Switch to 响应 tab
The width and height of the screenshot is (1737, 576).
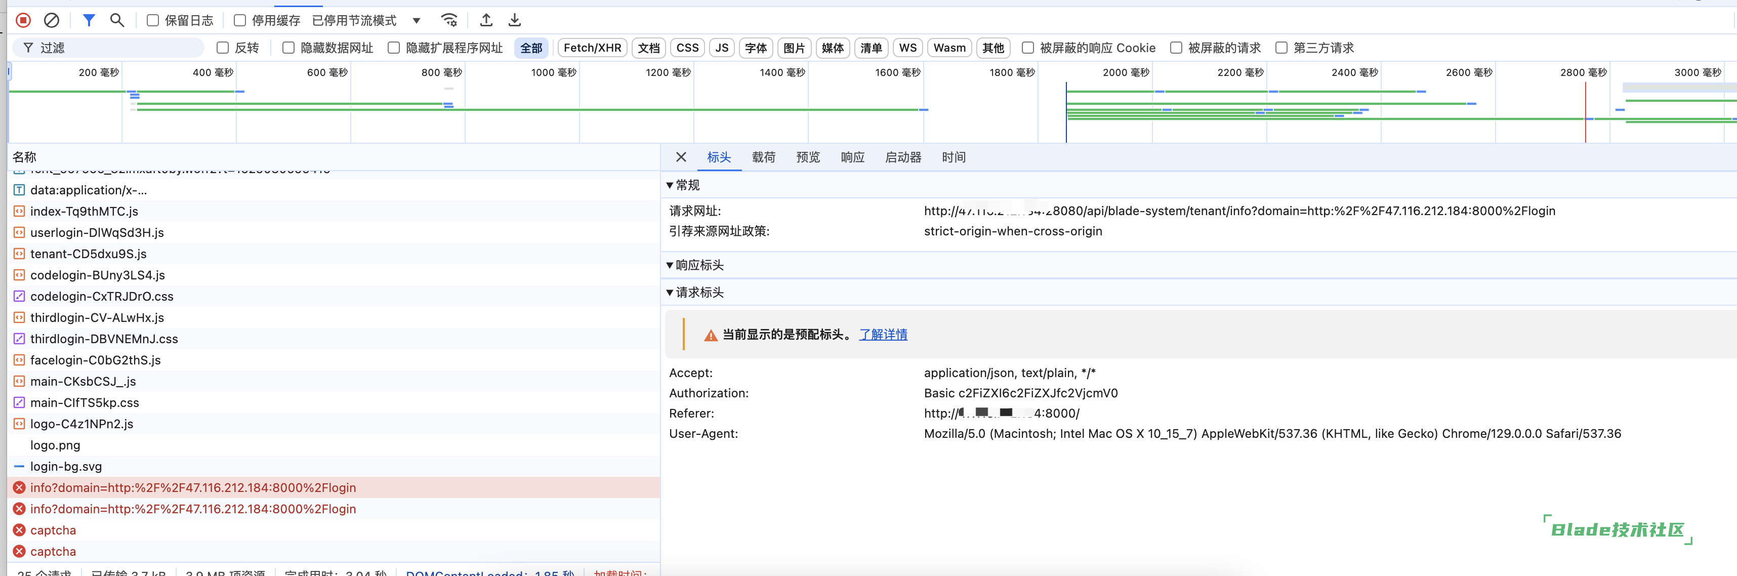point(852,157)
